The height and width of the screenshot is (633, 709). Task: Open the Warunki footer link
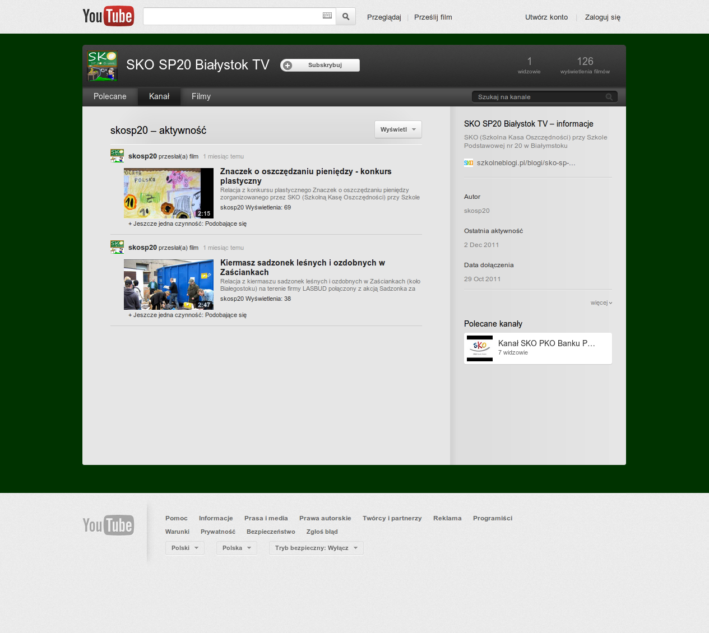(177, 532)
